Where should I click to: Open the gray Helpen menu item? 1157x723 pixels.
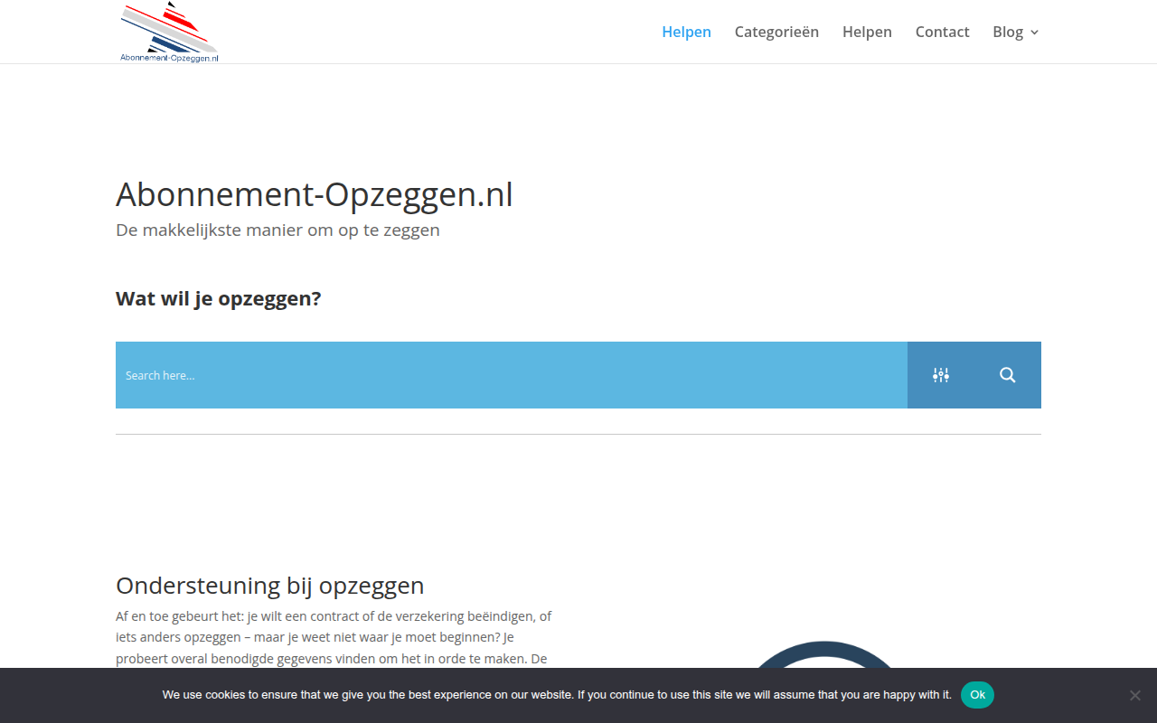coord(867,32)
